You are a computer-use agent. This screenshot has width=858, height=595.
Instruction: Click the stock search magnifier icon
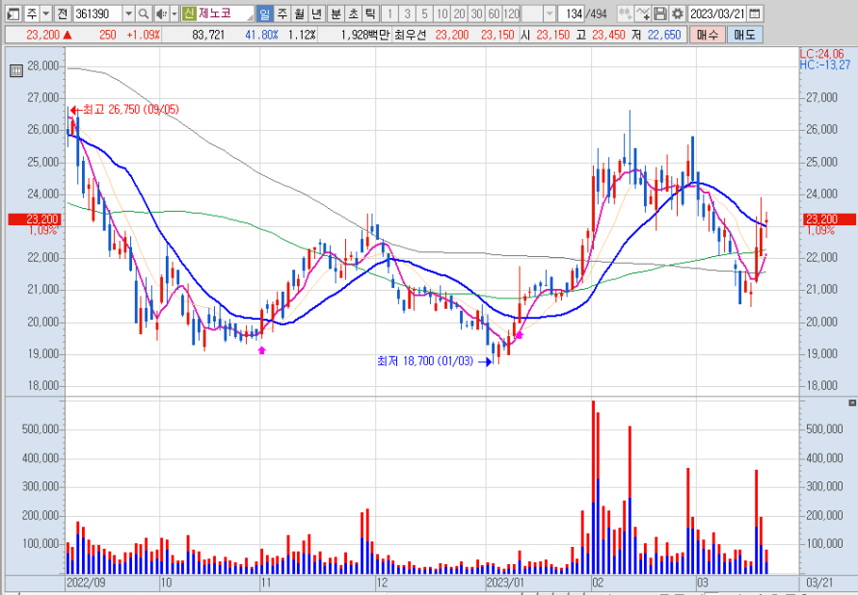coord(144,14)
